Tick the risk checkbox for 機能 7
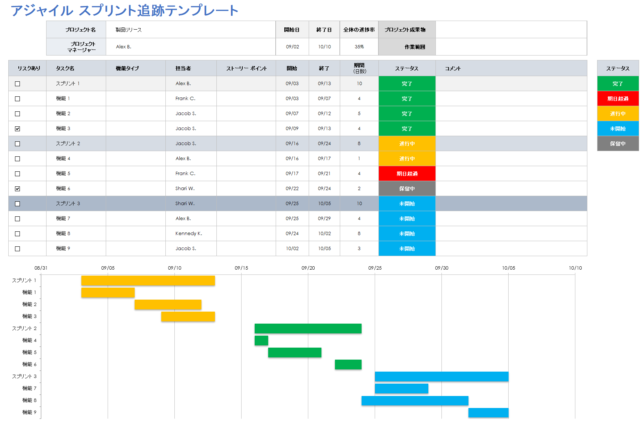The image size is (644, 432). coord(17,219)
